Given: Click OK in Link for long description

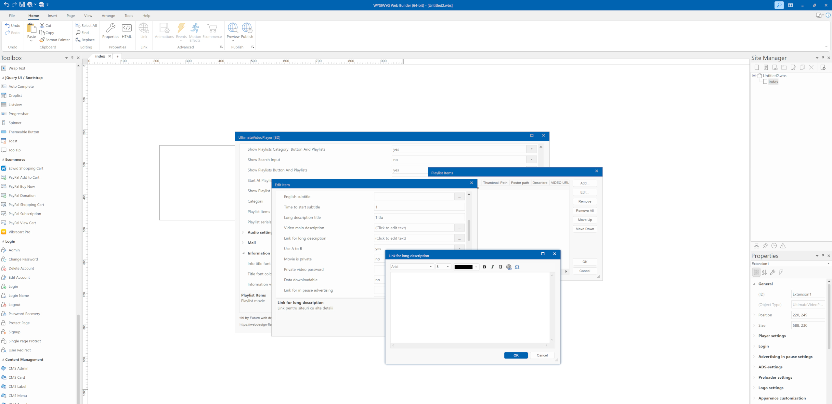Looking at the screenshot, I should point(516,355).
